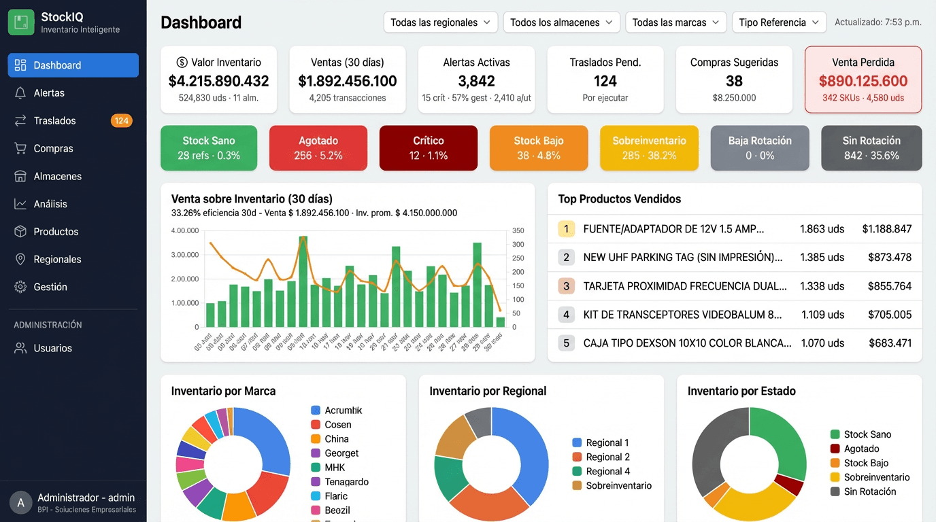
Task: Click the Almacenes warehouse icon
Action: pos(20,176)
